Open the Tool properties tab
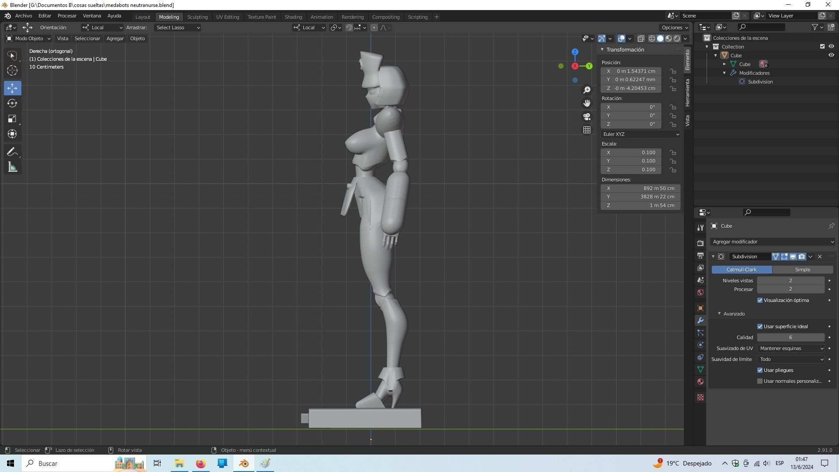 tap(700, 227)
